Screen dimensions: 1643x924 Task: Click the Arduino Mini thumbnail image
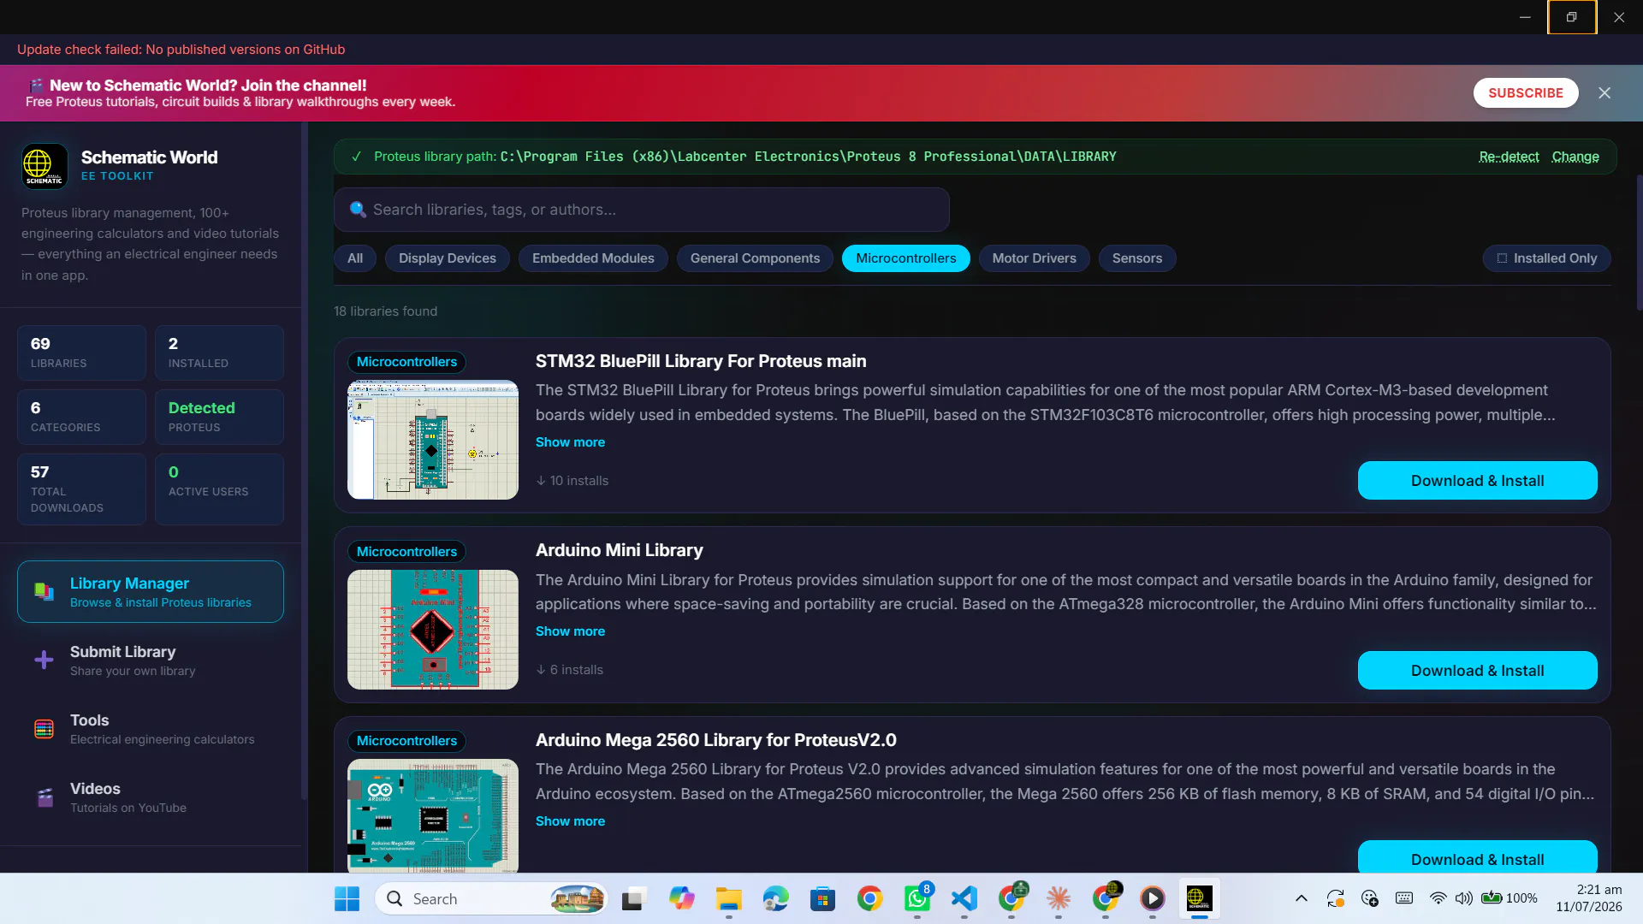[433, 630]
